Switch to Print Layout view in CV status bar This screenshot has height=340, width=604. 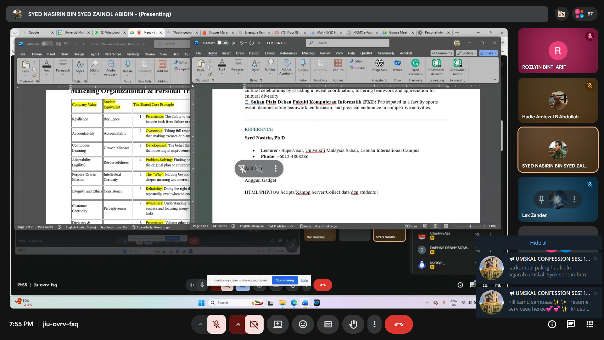pos(435,226)
